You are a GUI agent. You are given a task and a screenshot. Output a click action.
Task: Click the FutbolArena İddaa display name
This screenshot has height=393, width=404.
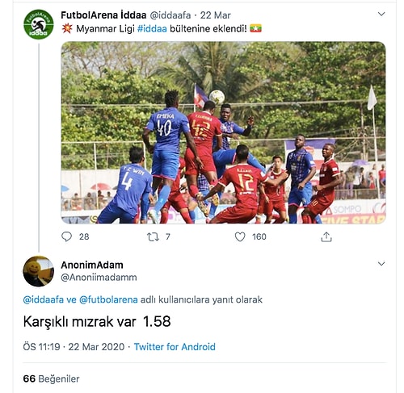[x=103, y=15]
